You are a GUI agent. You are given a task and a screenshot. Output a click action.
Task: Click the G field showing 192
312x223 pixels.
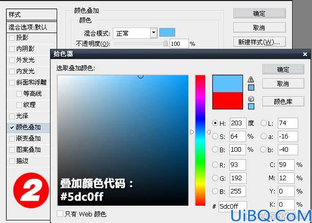pos(238,178)
